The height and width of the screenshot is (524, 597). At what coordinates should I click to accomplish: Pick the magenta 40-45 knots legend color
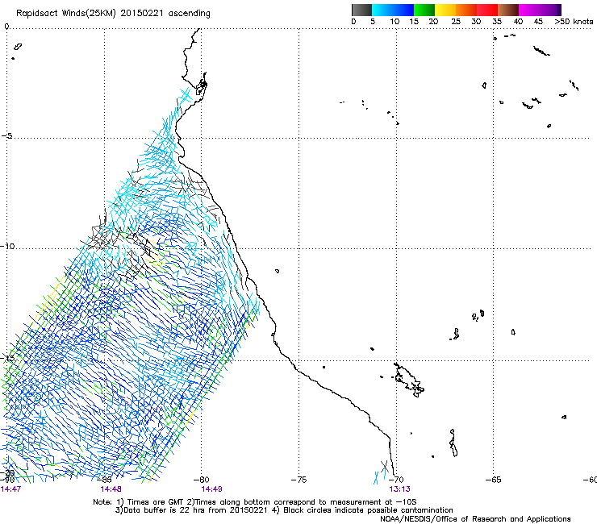(529, 10)
